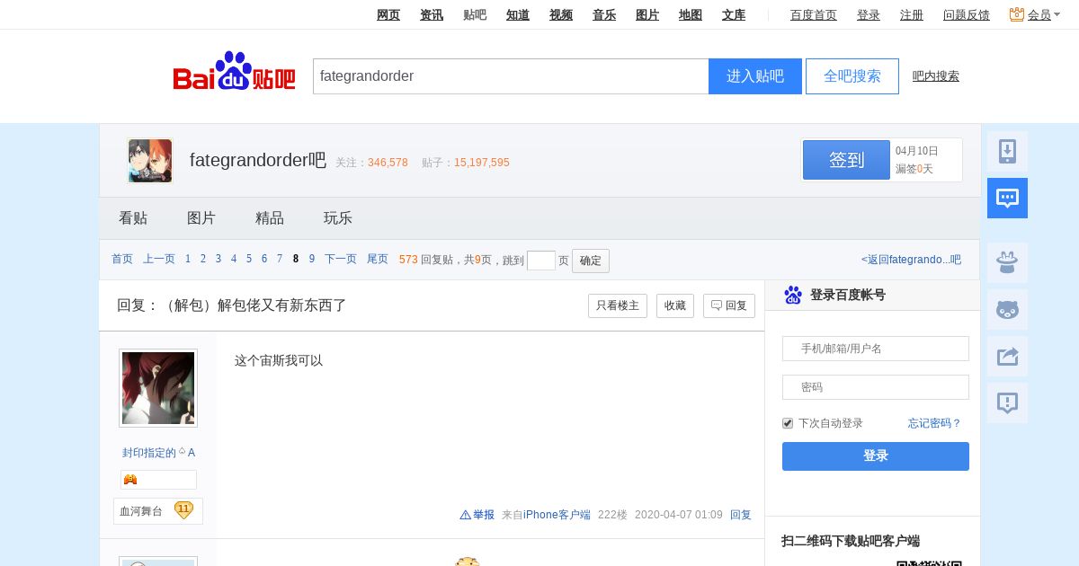
Task: Go to page 1 in pagination
Action: (188, 259)
